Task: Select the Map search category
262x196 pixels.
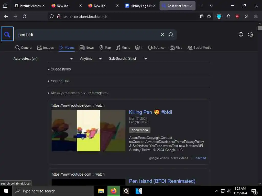Action: coord(105,48)
